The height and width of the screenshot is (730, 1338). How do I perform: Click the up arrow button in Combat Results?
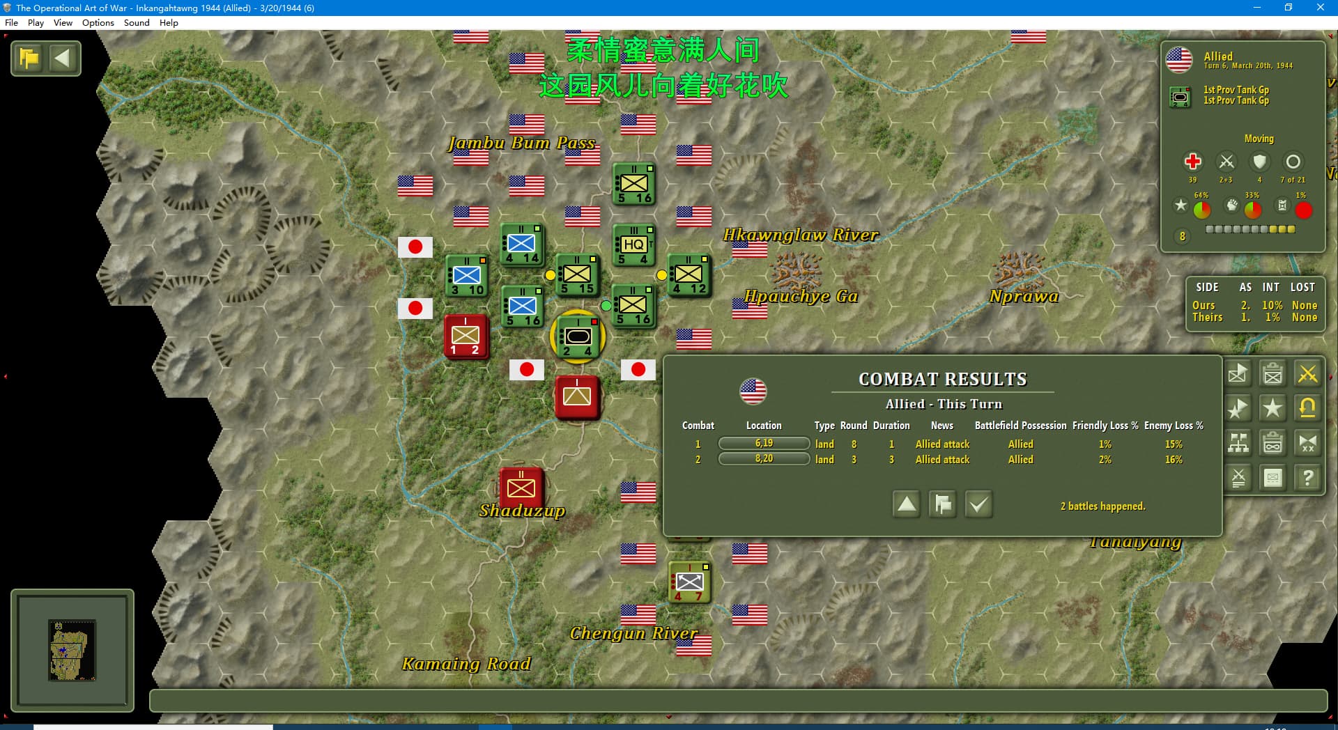pyautogui.click(x=907, y=504)
